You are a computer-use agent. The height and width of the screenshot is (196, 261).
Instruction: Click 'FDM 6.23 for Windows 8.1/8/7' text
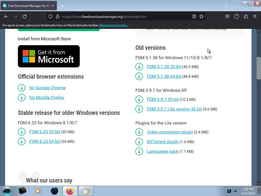pos(47,123)
